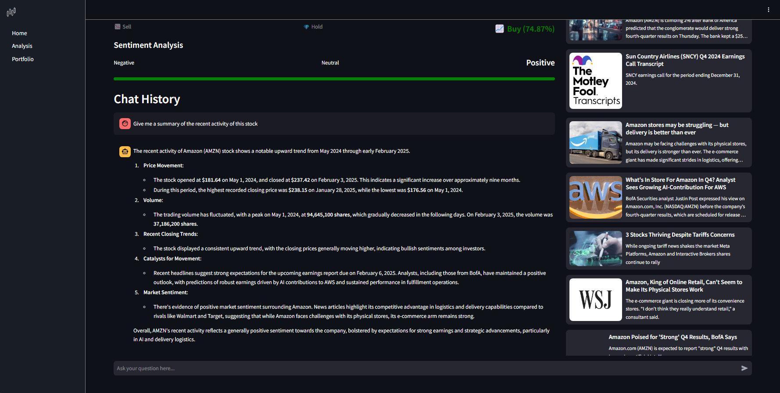Open 3 Stocks Thriving Despite Tariffs article

coord(680,235)
